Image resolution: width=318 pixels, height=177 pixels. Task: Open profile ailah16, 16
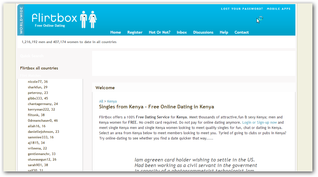coord(37,126)
